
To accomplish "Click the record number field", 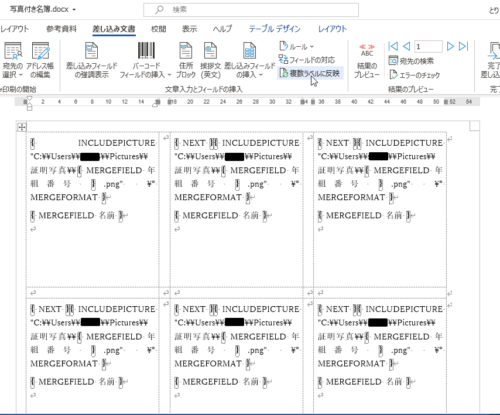I will [x=428, y=47].
